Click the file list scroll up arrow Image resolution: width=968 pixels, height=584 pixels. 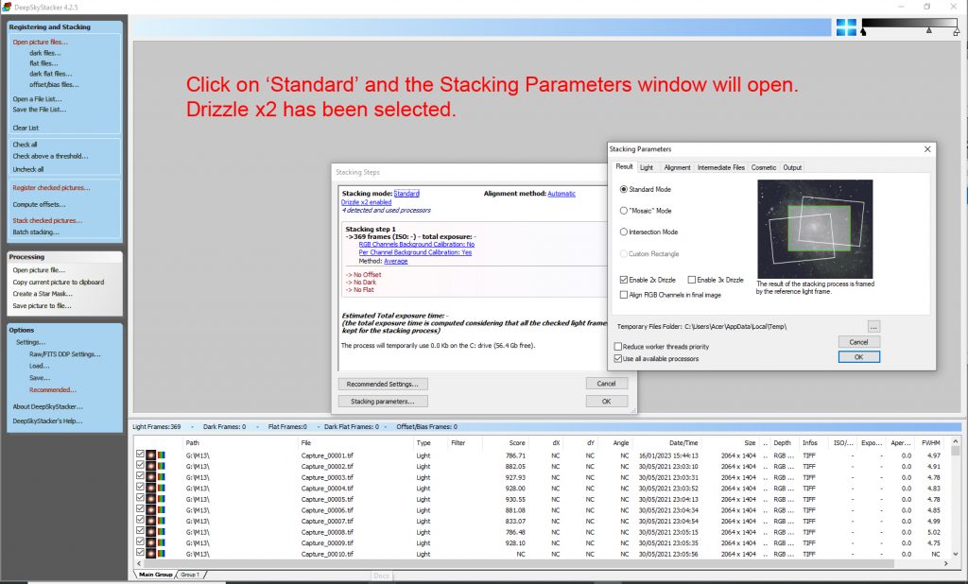pos(956,441)
